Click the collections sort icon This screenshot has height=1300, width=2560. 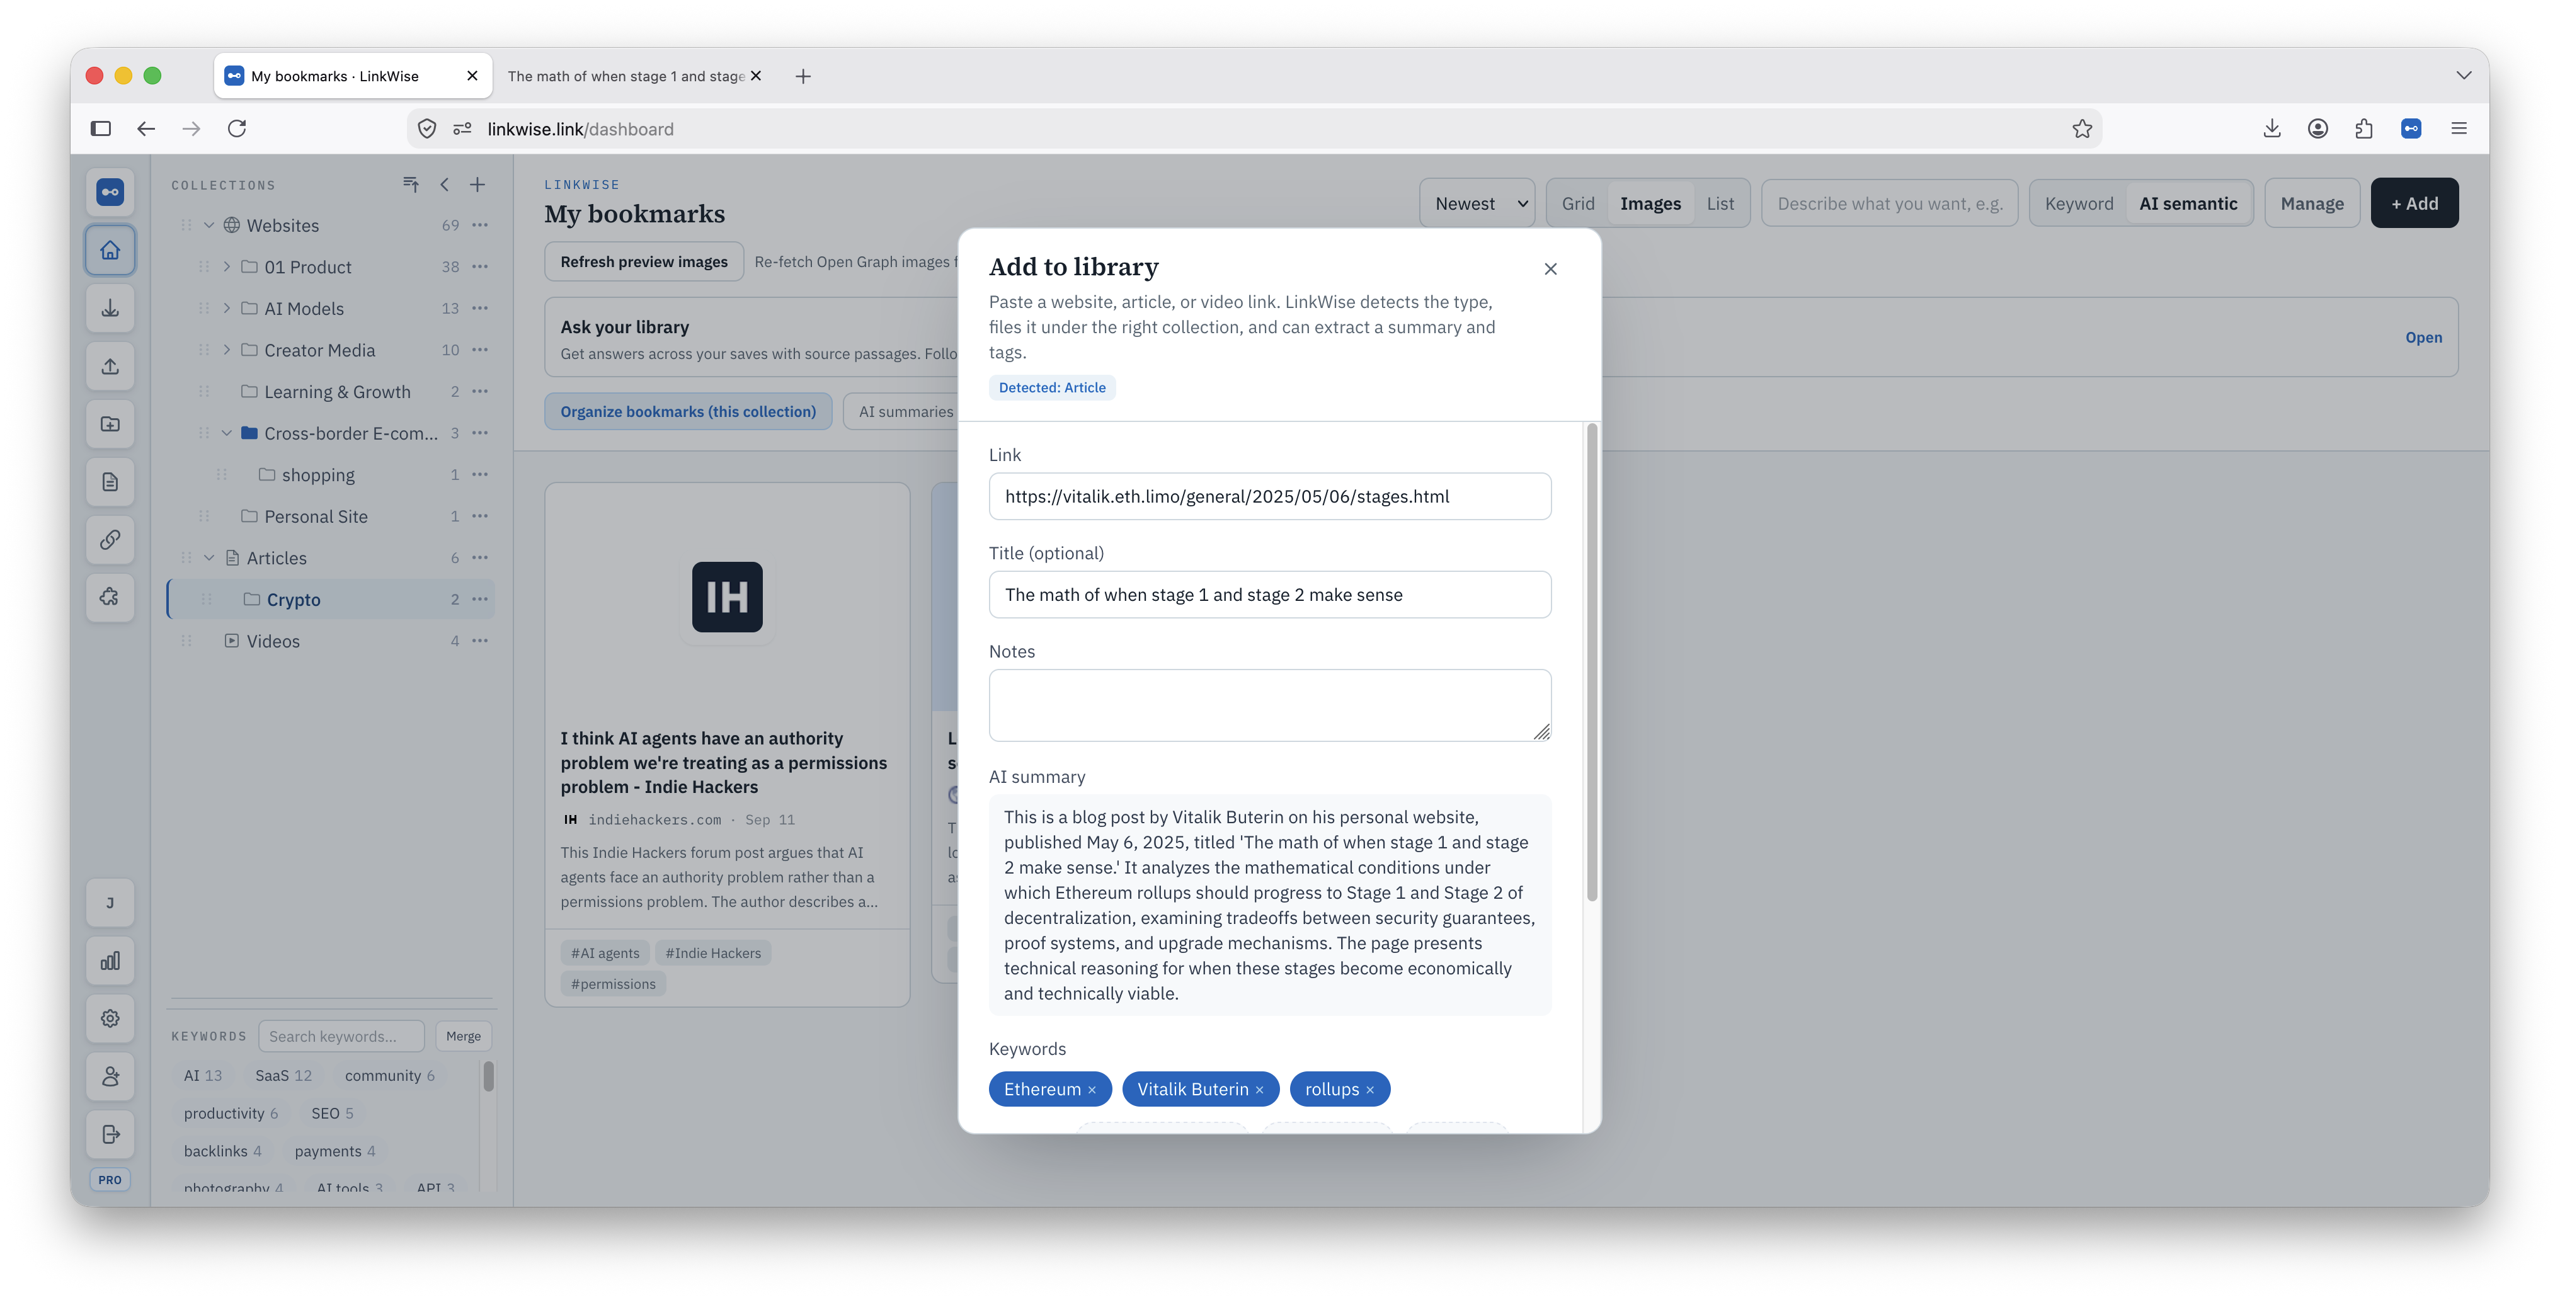pyautogui.click(x=411, y=185)
